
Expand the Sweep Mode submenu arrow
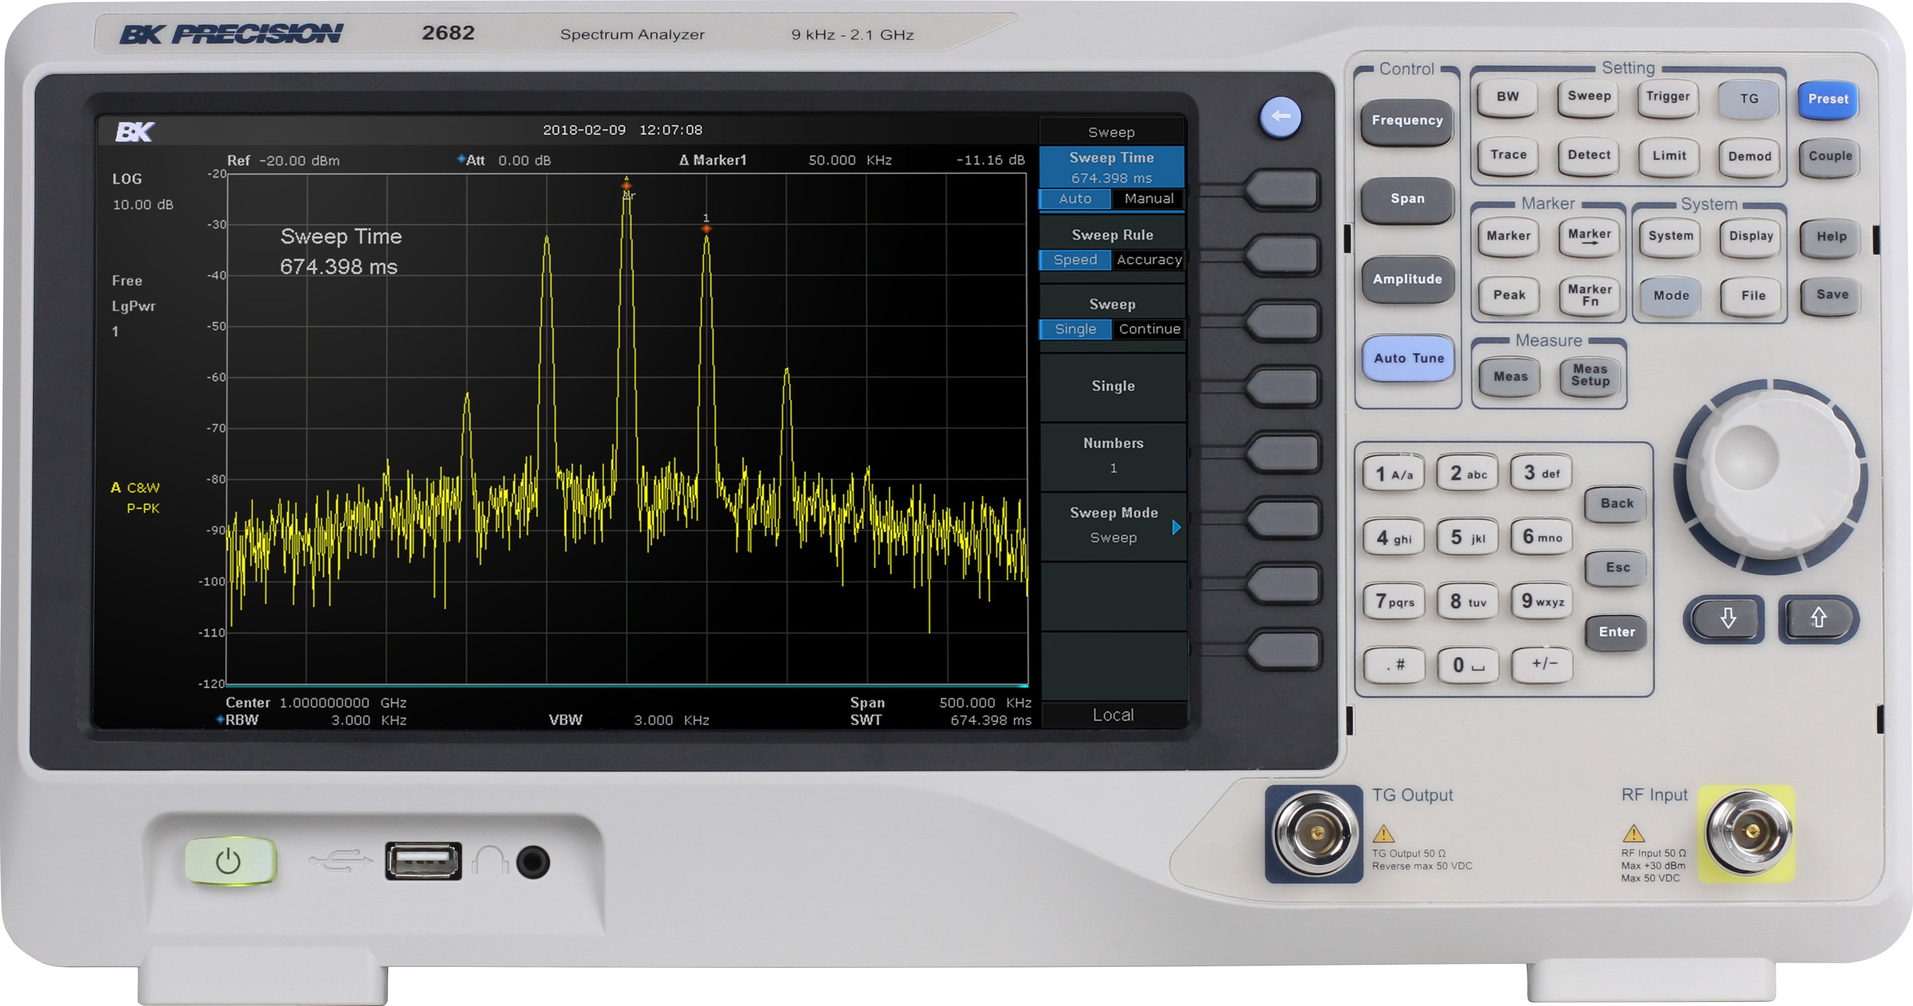coord(1176,528)
